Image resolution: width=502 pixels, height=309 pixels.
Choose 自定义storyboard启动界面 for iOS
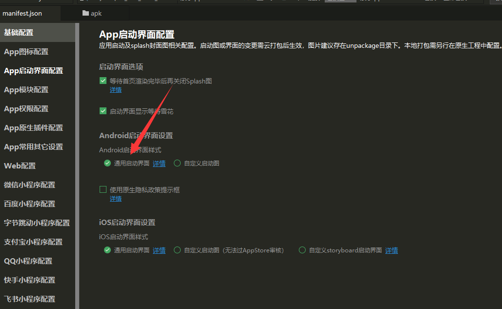302,250
